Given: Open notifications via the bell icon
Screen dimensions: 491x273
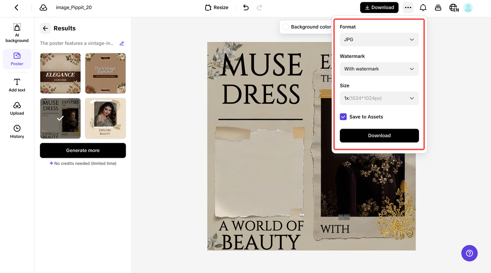Looking at the screenshot, I should pos(423,7).
